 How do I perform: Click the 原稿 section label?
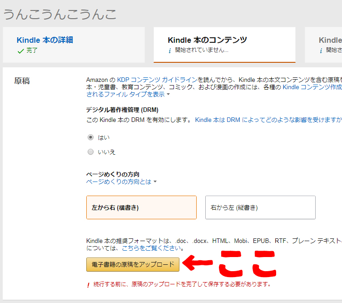click(22, 81)
